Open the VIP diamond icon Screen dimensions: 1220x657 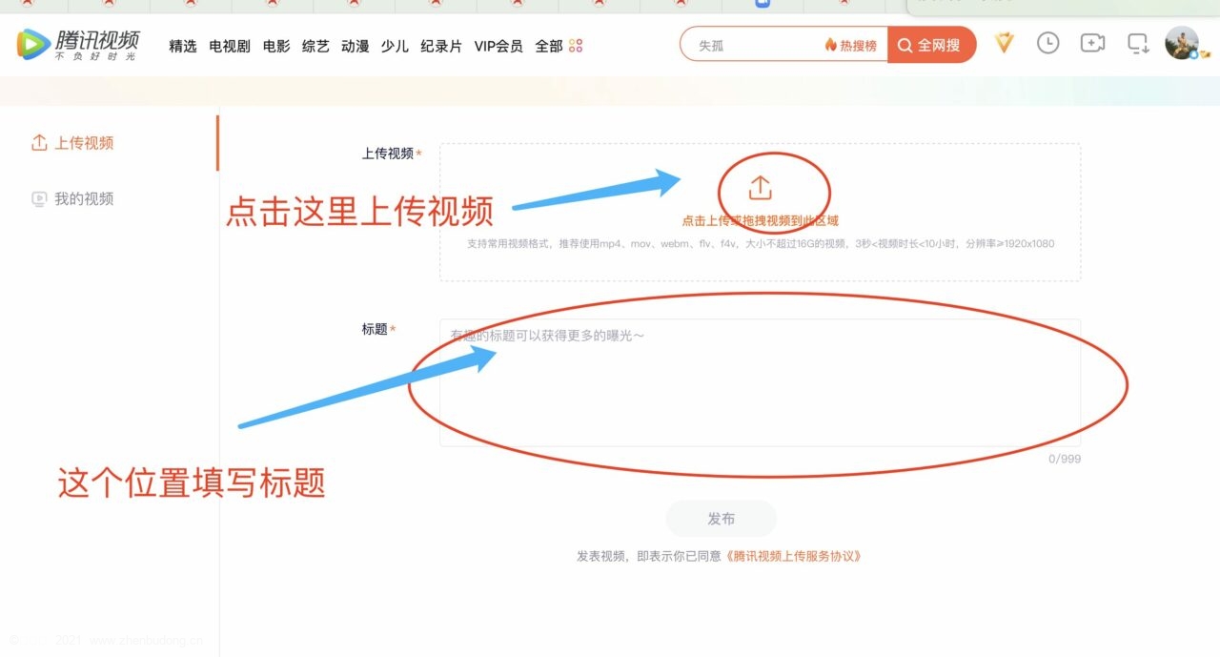(x=1005, y=43)
